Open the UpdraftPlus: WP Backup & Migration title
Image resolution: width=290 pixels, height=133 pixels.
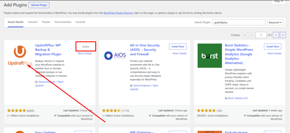[x=48, y=50]
